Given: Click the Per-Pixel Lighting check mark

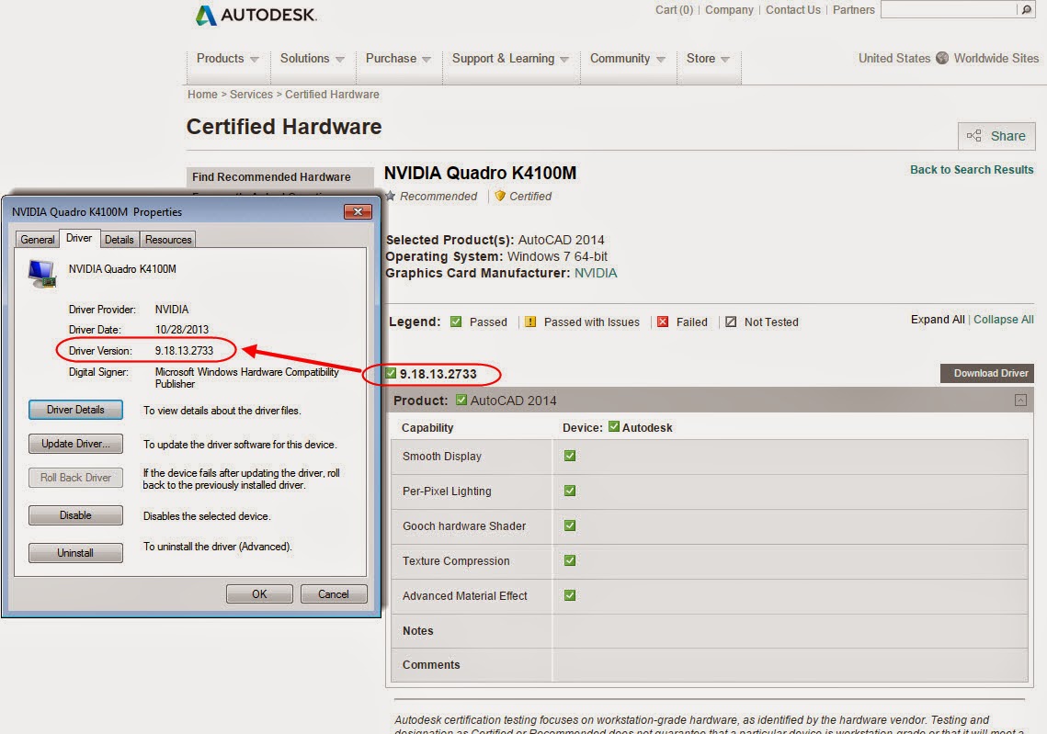Looking at the screenshot, I should pos(570,491).
